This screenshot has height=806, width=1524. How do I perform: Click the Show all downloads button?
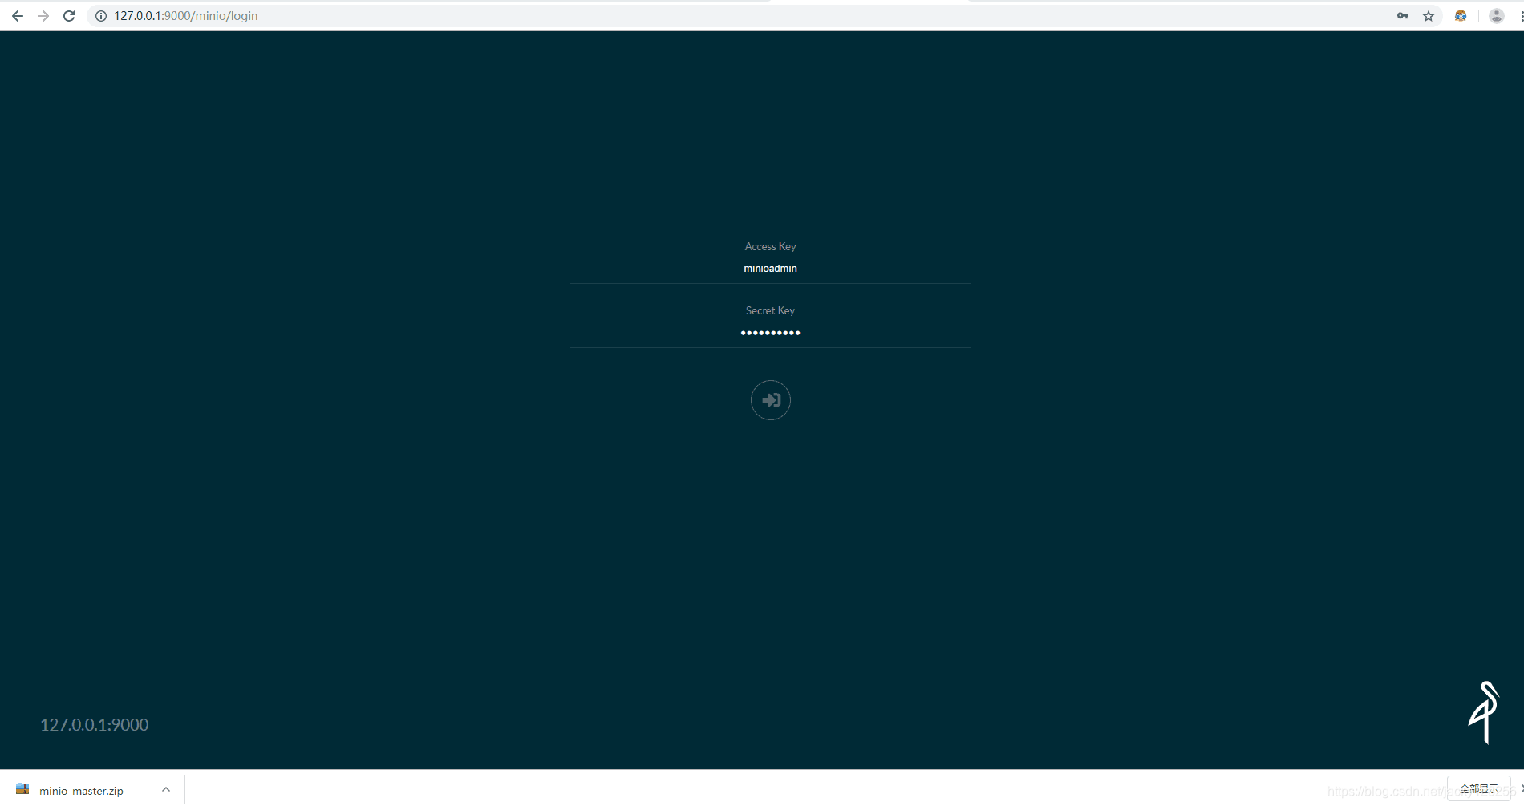click(x=1478, y=789)
